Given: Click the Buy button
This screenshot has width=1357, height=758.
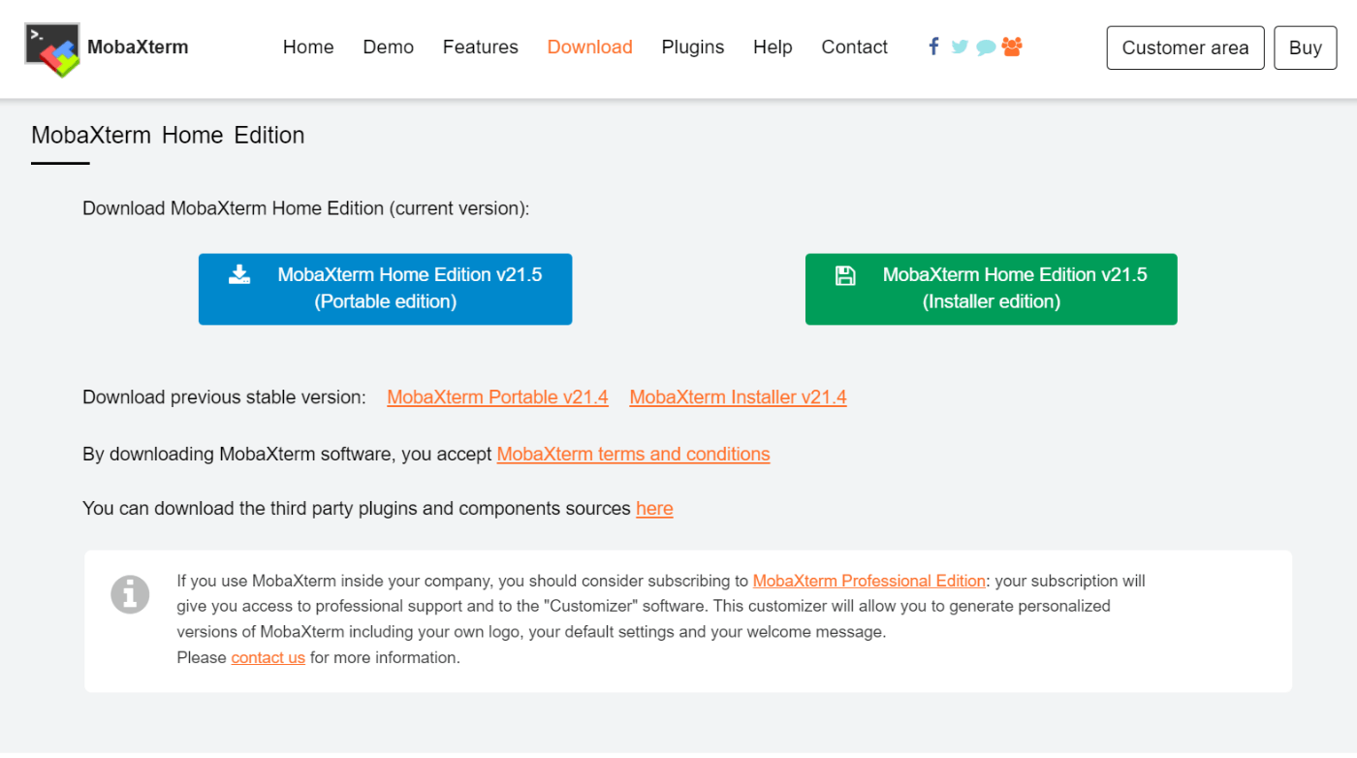Looking at the screenshot, I should click(1306, 47).
